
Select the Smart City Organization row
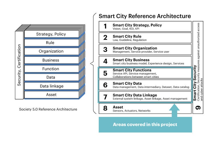pos(145,50)
